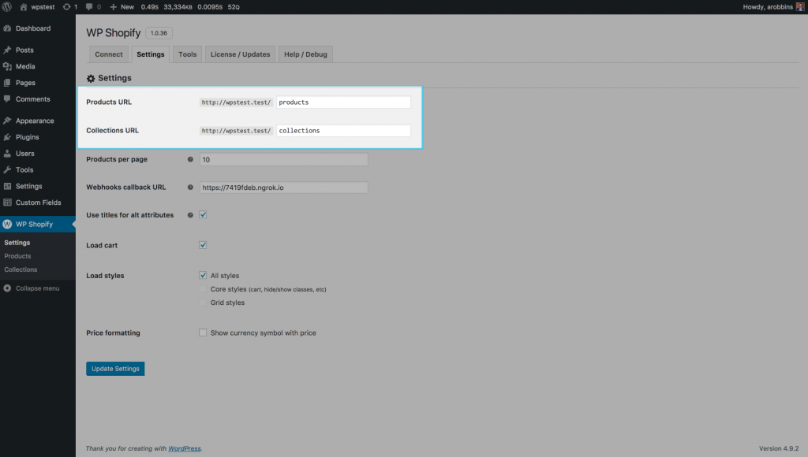Click the Plugins plug icon
The width and height of the screenshot is (808, 457).
click(7, 137)
